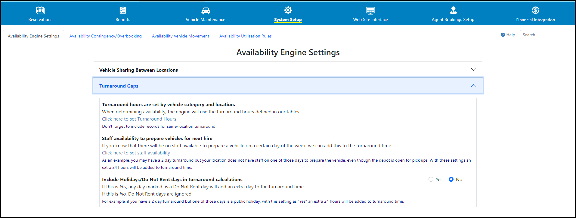Switch to Availability Engine Settings tab
The image size is (576, 218).
(x=33, y=36)
